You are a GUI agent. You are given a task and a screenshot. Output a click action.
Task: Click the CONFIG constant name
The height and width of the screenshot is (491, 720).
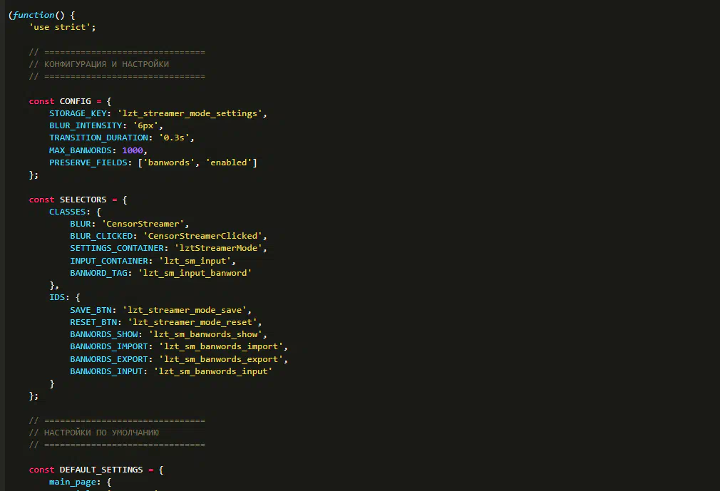[75, 101]
